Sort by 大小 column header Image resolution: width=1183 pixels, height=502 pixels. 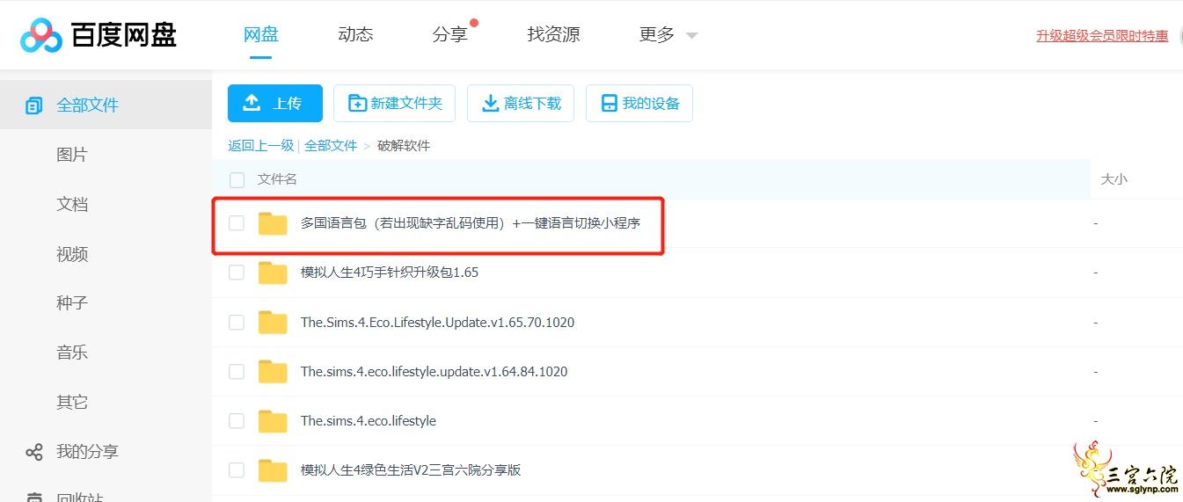[x=1114, y=179]
